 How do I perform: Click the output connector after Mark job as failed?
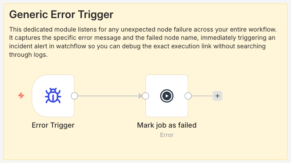point(188,95)
